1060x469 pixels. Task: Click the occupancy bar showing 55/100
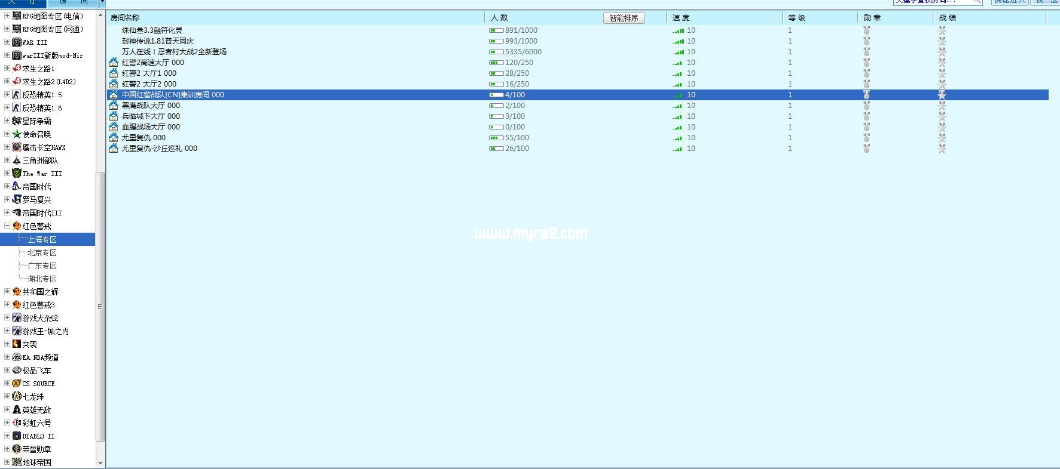point(496,138)
